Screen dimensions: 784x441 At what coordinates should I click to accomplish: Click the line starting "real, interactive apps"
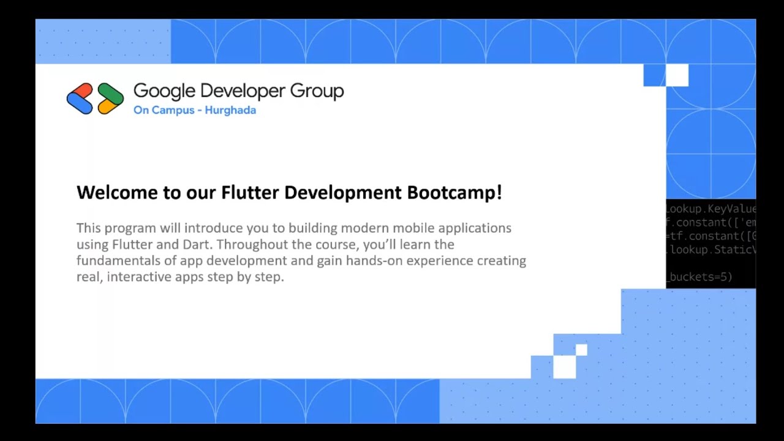coord(180,277)
